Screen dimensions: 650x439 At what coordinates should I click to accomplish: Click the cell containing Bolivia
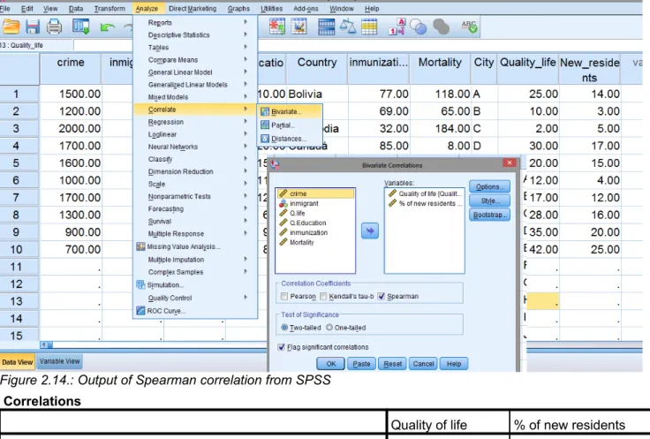pos(317,95)
